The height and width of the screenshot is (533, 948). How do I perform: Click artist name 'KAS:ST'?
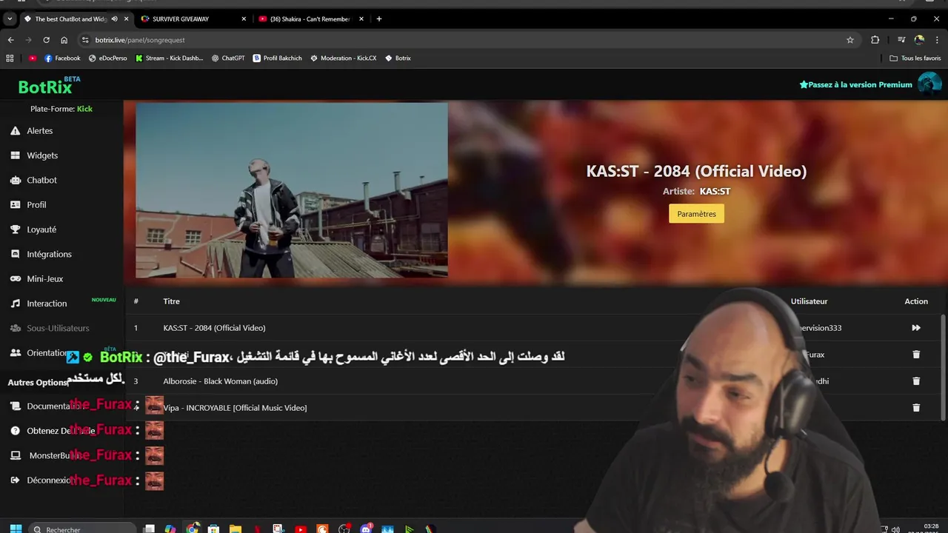point(715,191)
